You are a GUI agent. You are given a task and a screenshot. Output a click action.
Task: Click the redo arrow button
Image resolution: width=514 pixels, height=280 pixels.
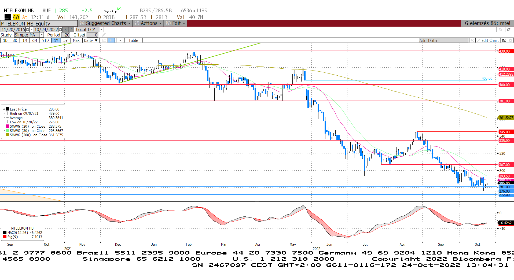(x=509, y=30)
